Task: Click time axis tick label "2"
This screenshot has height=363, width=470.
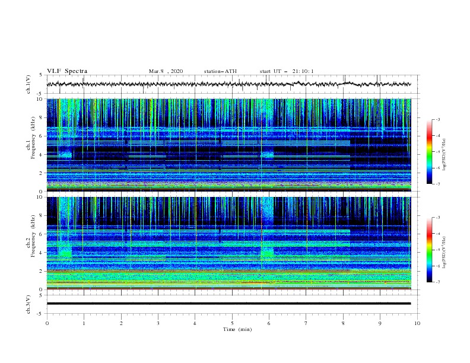Action: [x=121, y=323]
